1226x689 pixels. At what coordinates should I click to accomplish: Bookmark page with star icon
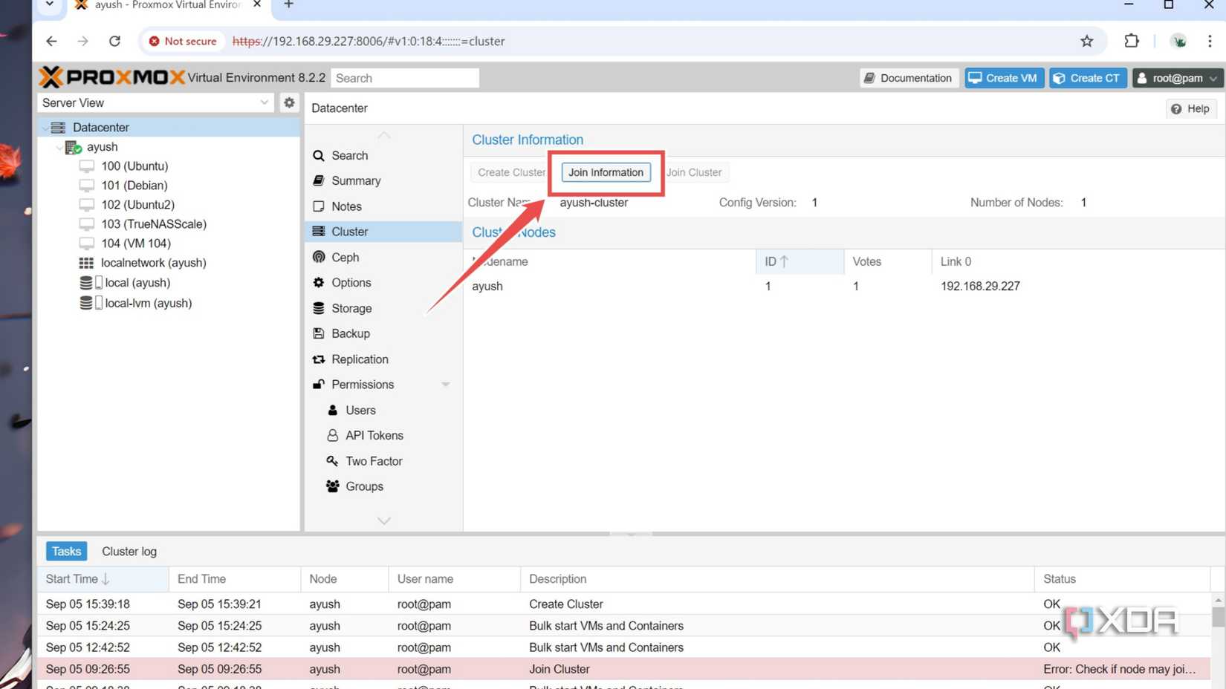(x=1086, y=41)
